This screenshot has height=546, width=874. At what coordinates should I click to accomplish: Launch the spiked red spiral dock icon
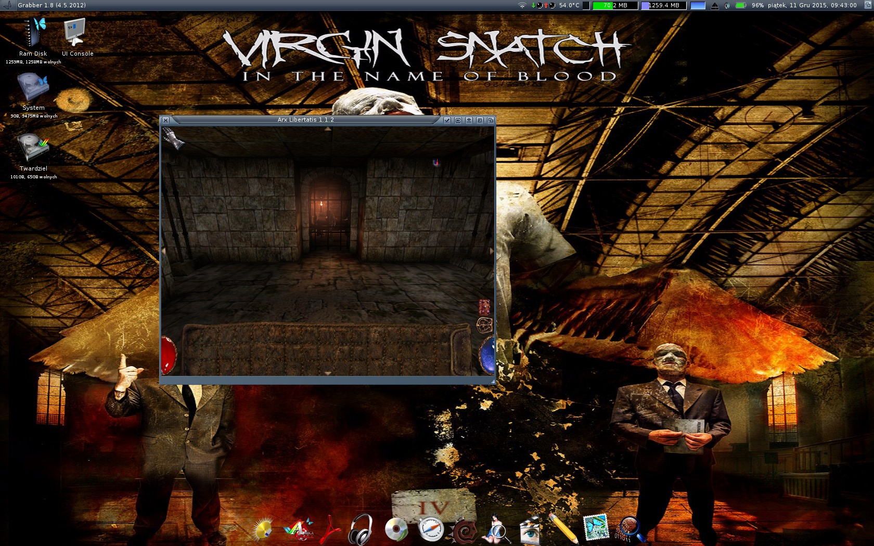click(x=464, y=530)
